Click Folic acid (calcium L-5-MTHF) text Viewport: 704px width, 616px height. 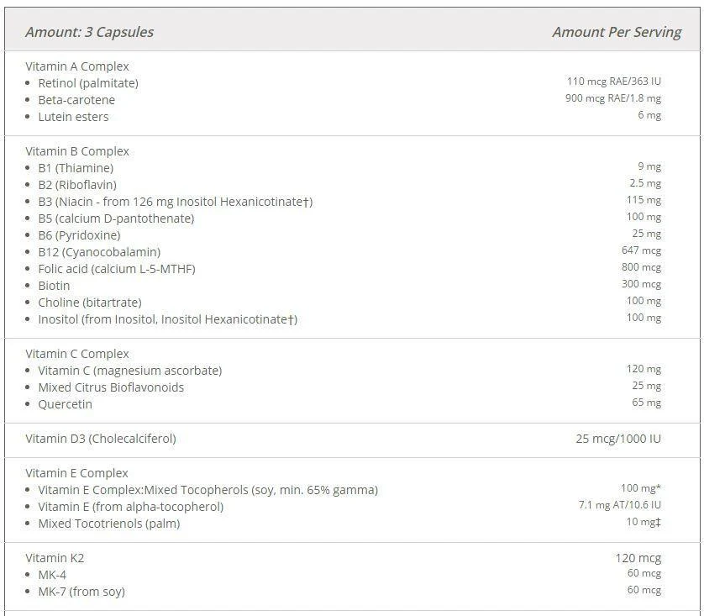pyautogui.click(x=117, y=269)
